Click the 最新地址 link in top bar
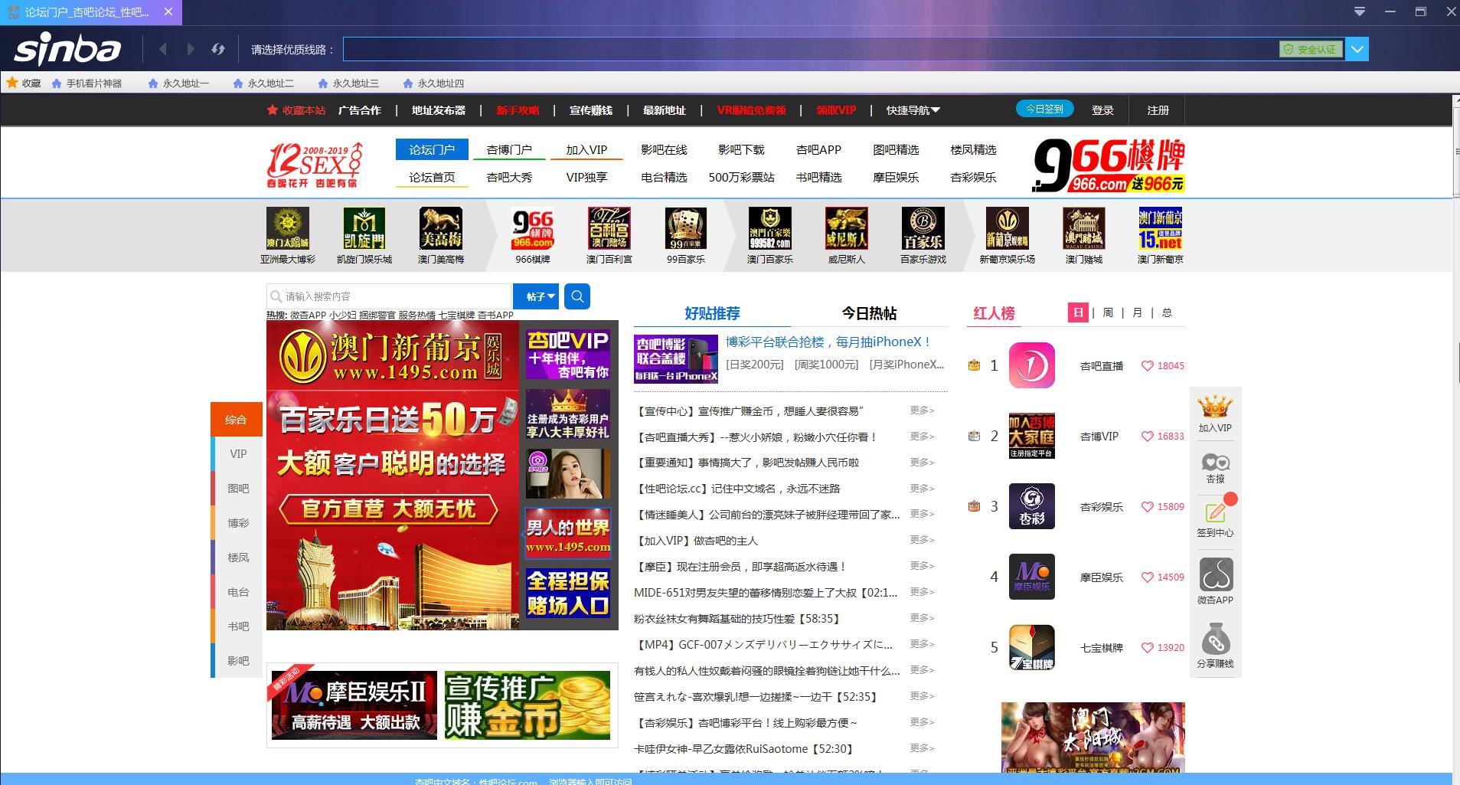 665,110
